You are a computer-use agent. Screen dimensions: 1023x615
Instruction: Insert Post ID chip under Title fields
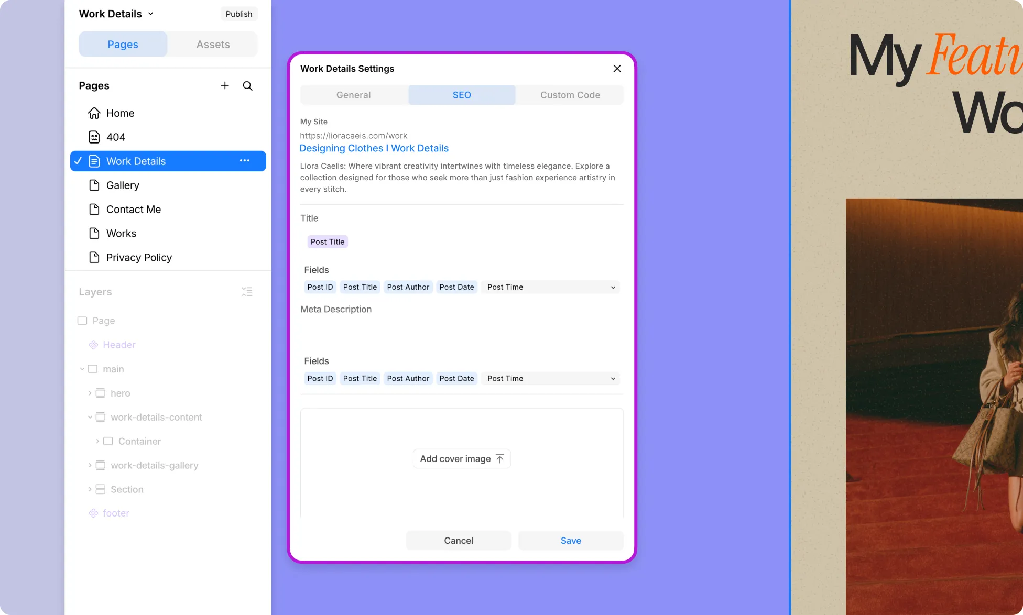320,287
